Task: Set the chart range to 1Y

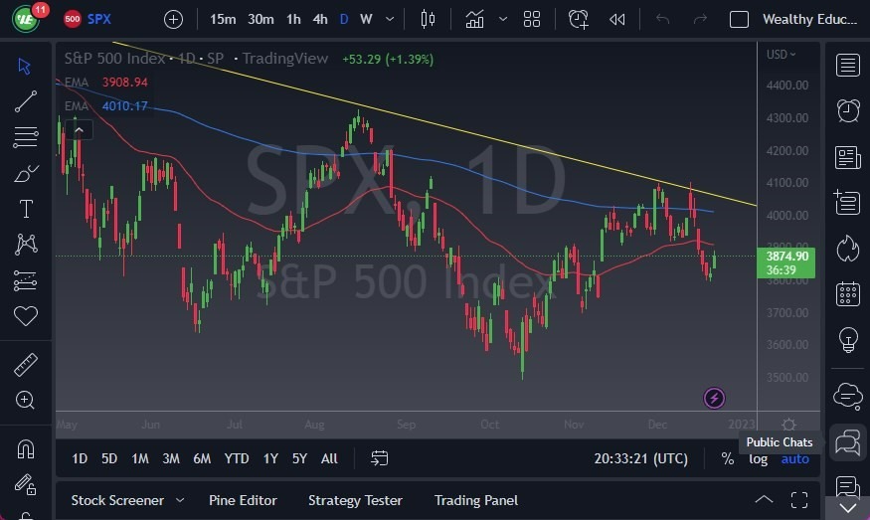Action: coord(270,458)
